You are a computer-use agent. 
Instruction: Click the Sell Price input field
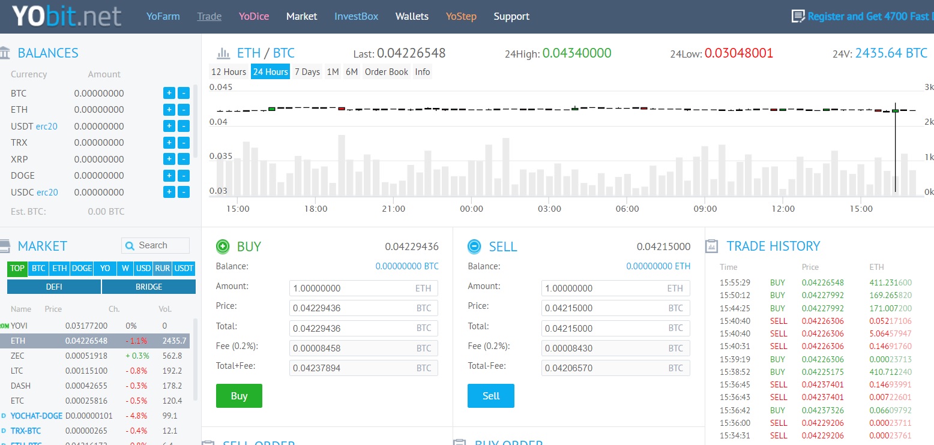pos(615,308)
